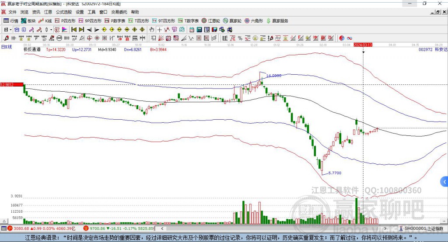Expand side panel with blue chevron
The image size is (448, 242).
tap(444, 182)
